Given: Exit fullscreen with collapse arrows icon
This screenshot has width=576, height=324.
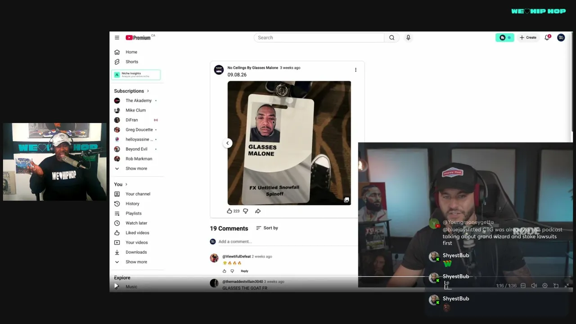Looking at the screenshot, I should 567,286.
